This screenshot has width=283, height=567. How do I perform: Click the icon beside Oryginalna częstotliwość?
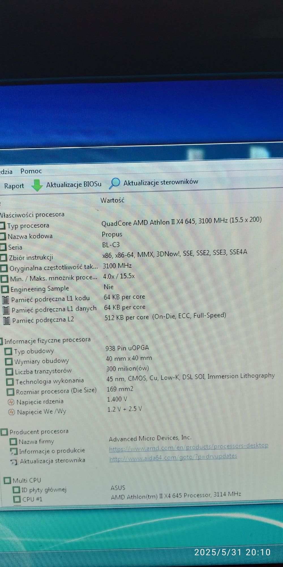pos(4,268)
